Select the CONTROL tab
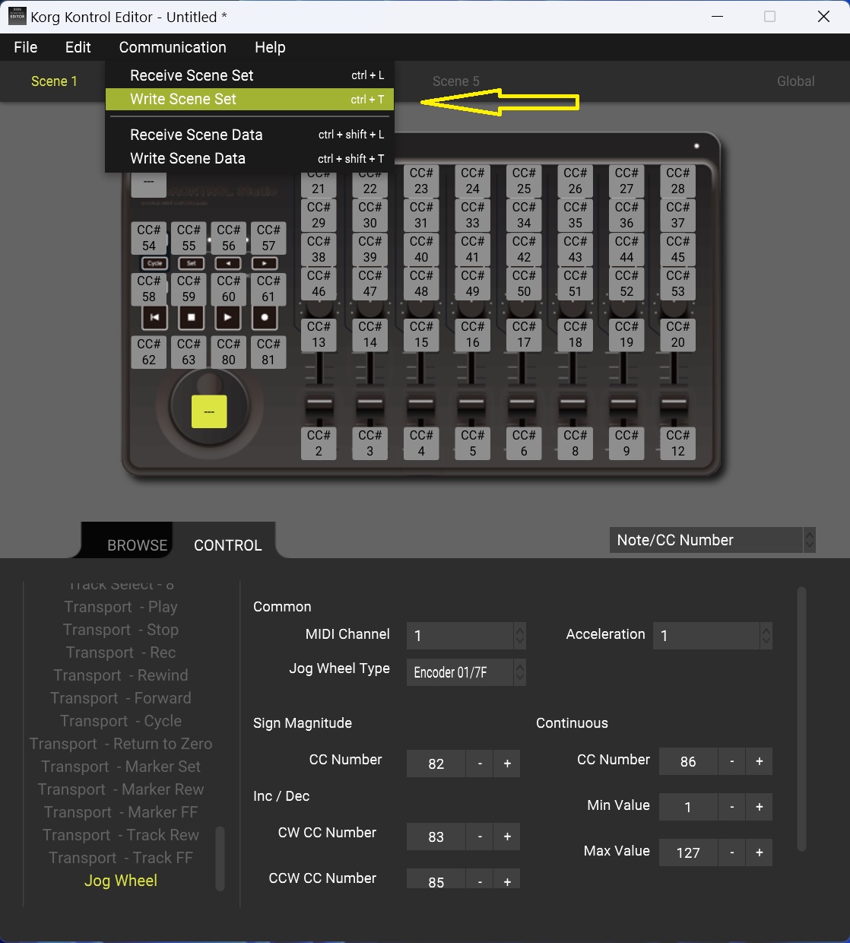Image resolution: width=850 pixels, height=943 pixels. [x=227, y=545]
